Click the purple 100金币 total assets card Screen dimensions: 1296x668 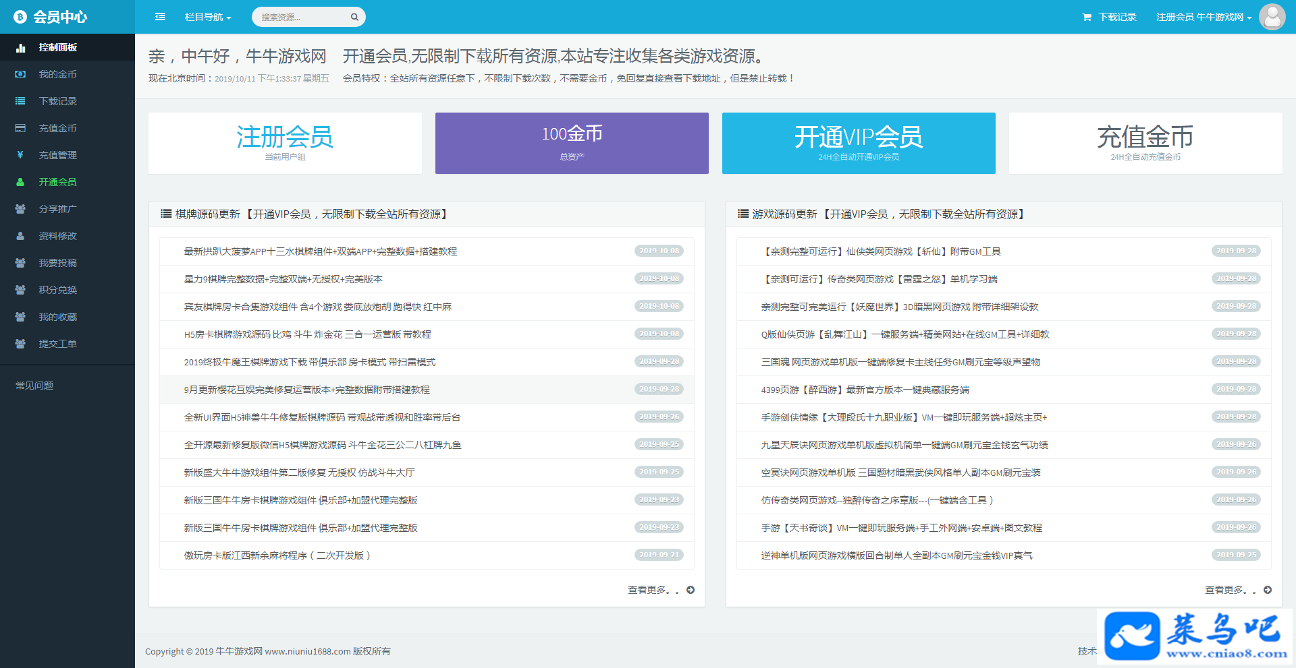[572, 143]
